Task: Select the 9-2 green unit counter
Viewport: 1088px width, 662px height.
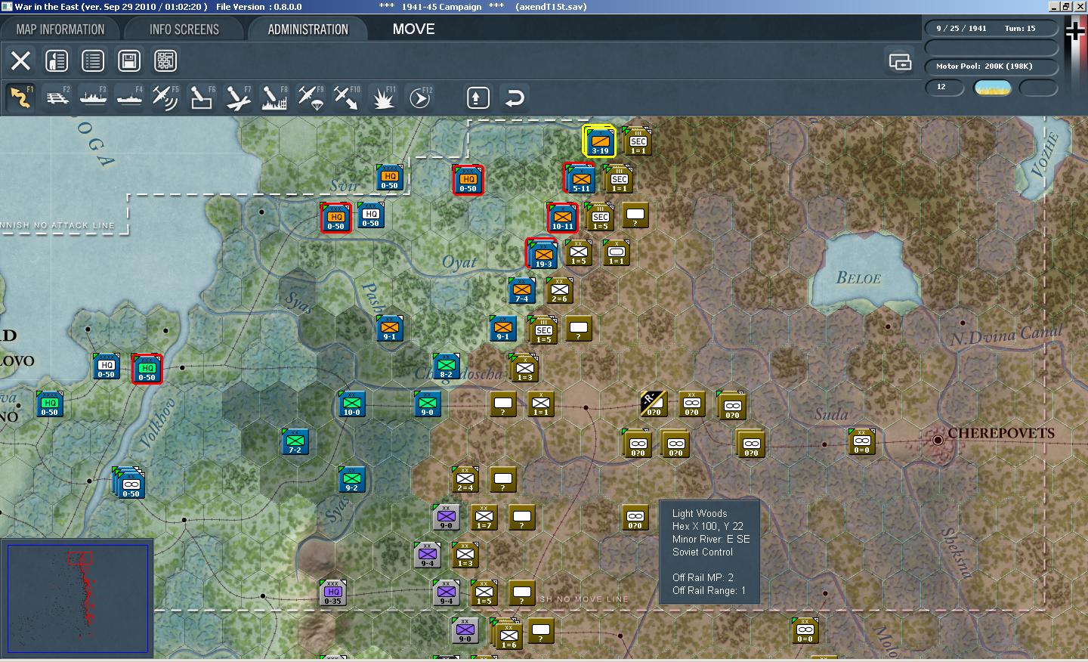Action: pos(351,479)
